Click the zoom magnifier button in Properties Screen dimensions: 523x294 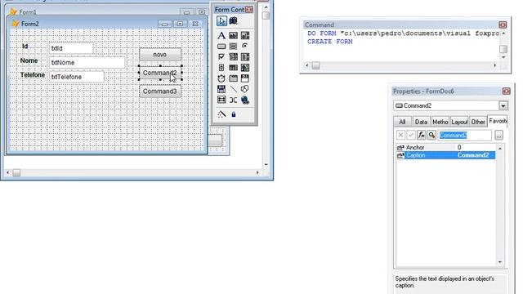(x=431, y=135)
